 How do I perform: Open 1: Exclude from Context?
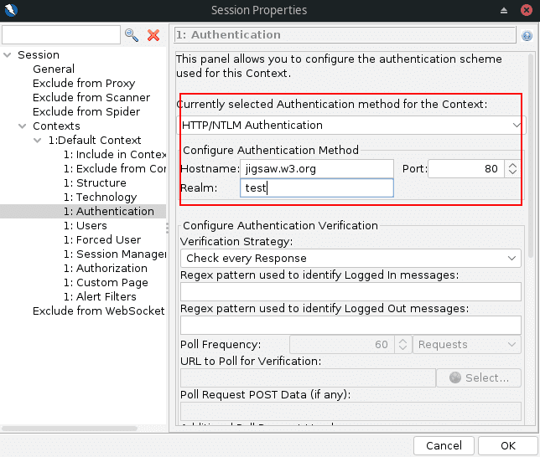click(x=115, y=168)
